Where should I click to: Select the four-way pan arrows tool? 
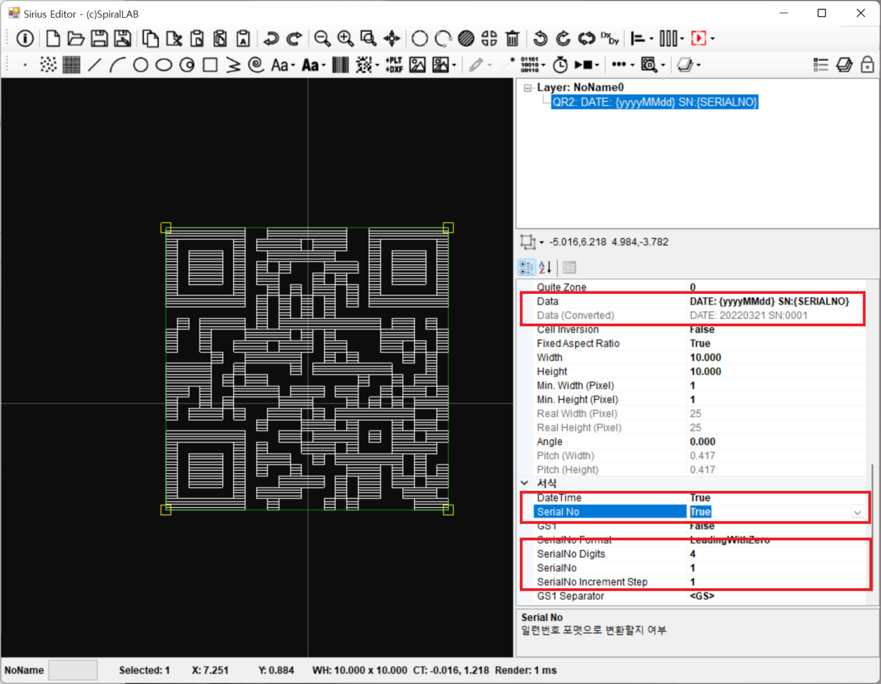[x=392, y=39]
